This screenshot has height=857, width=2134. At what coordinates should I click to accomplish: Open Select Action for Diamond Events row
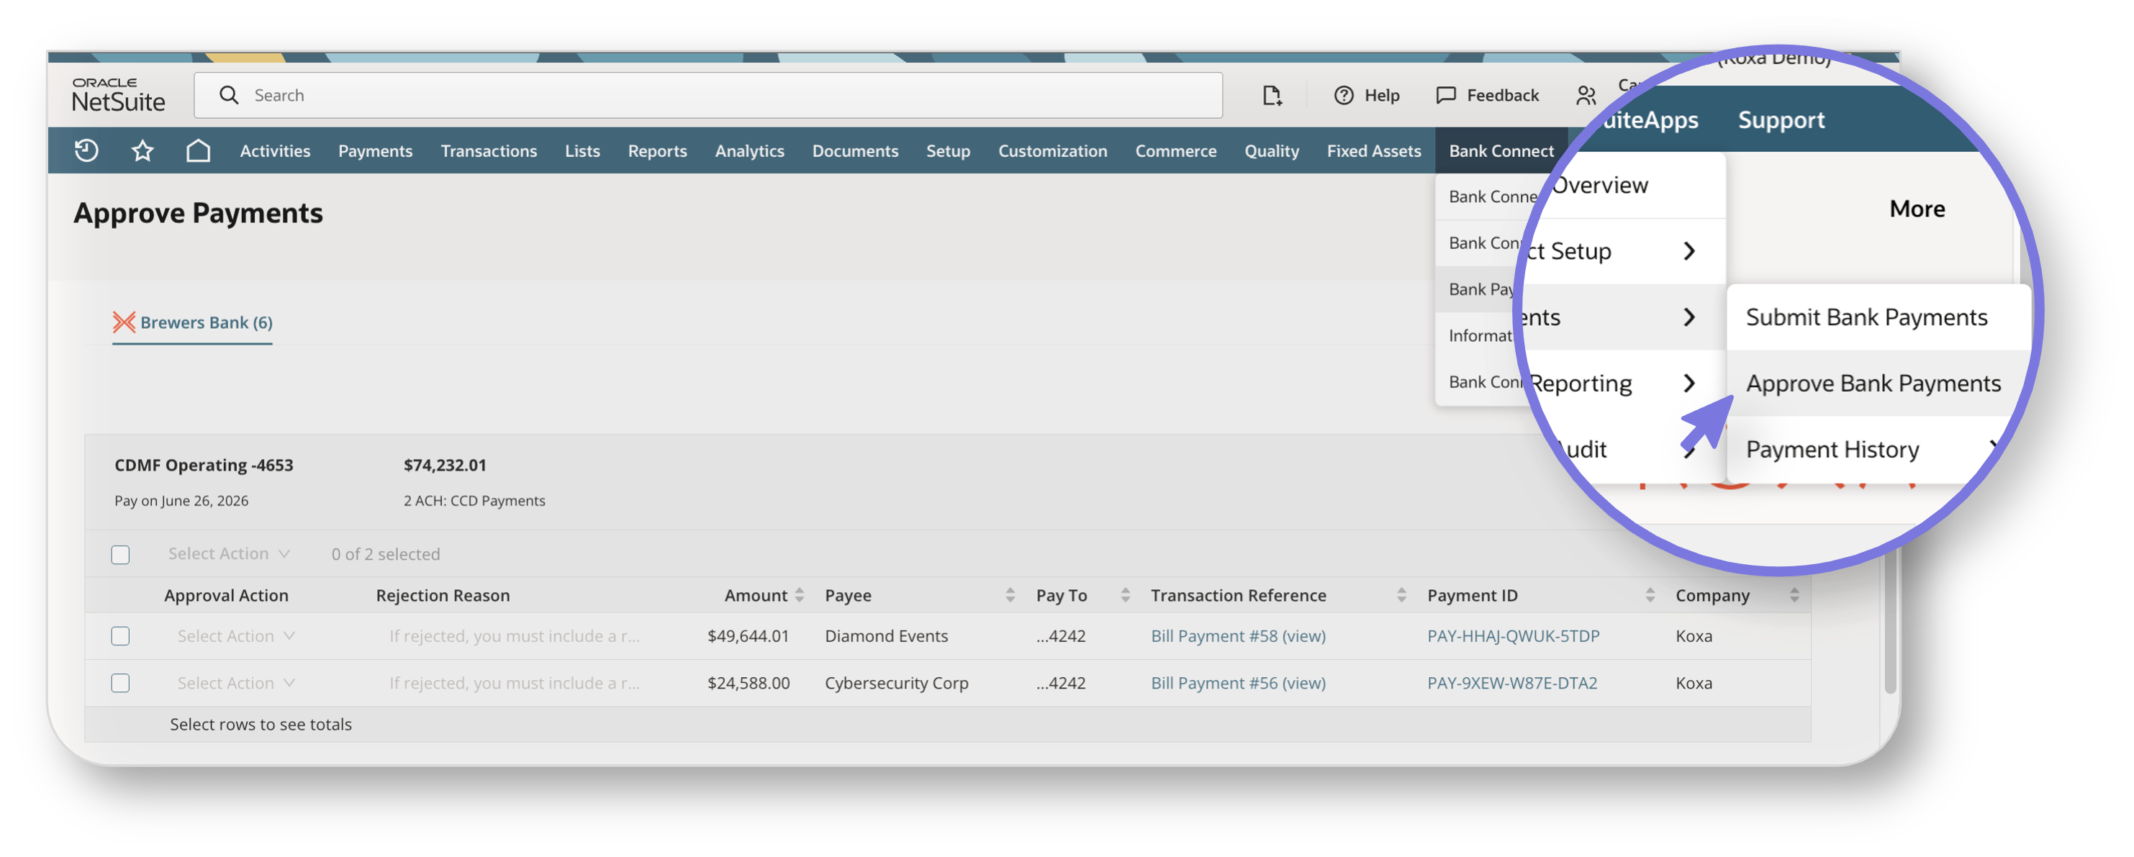(236, 636)
